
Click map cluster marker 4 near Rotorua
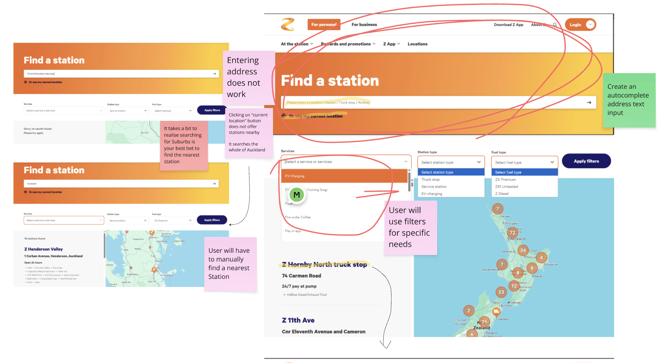pos(541,258)
